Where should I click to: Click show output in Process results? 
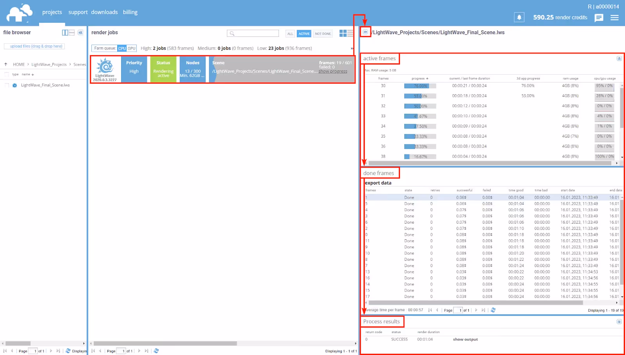pos(465,339)
